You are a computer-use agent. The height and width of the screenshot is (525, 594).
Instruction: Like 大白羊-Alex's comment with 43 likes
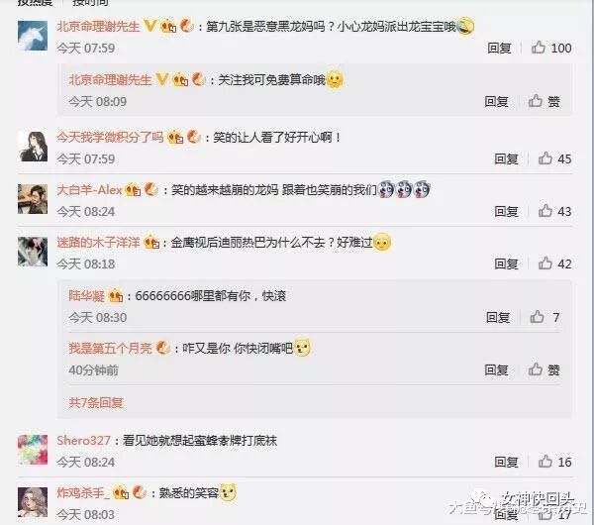click(554, 211)
